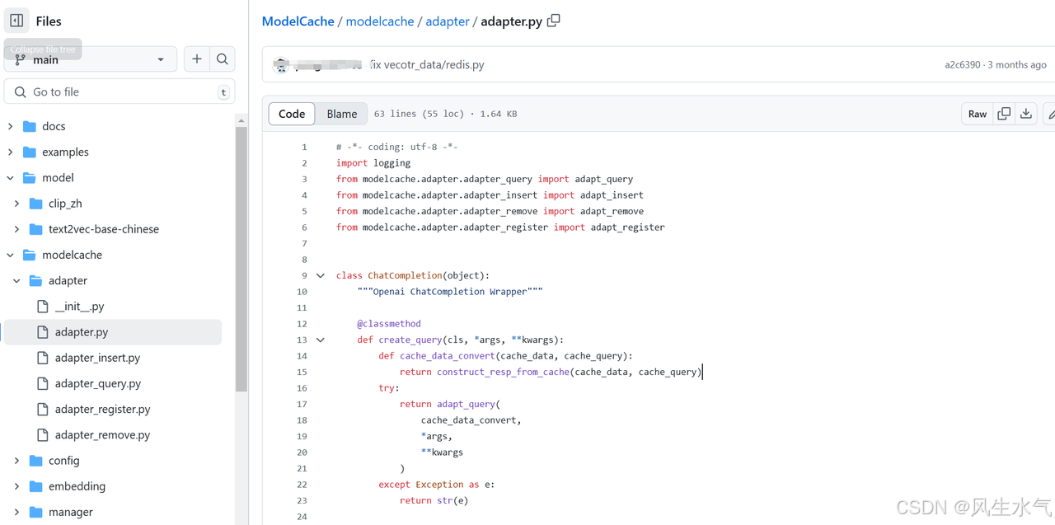Open Raw file view
The width and height of the screenshot is (1055, 525).
coord(978,114)
